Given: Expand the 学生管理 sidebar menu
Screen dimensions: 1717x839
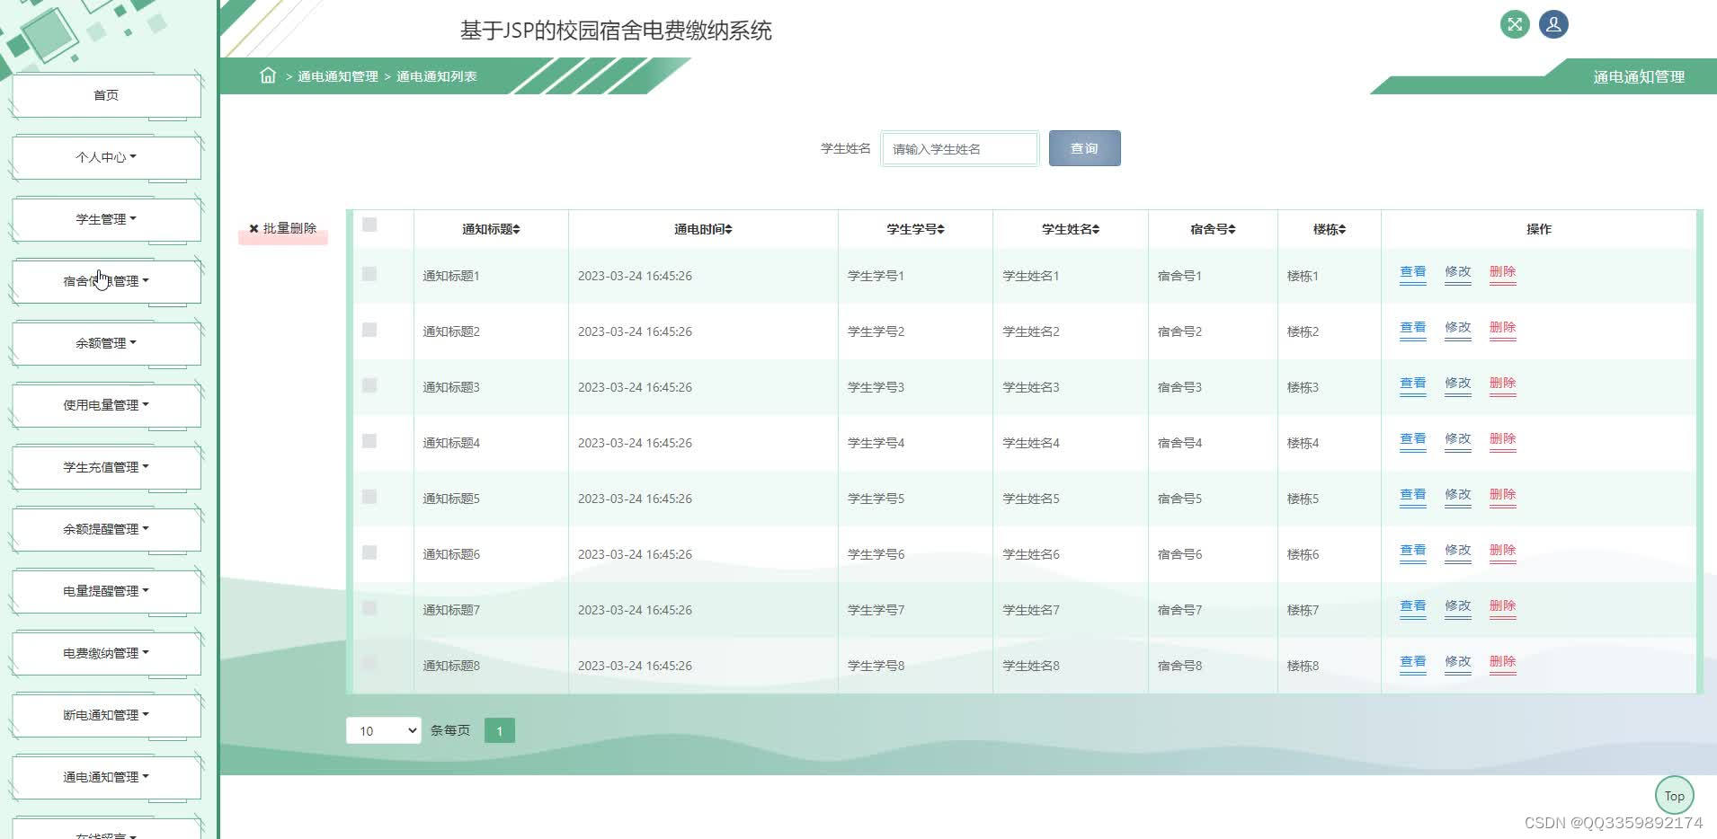Looking at the screenshot, I should [106, 219].
